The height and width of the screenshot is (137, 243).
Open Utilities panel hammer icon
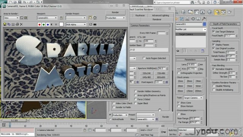pyautogui.click(x=204, y=19)
